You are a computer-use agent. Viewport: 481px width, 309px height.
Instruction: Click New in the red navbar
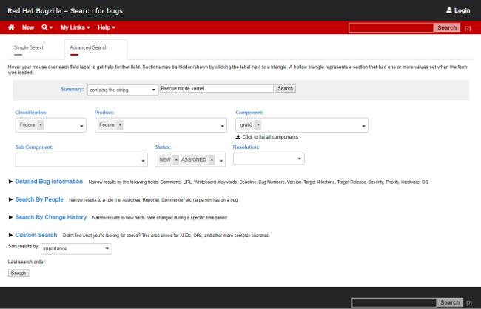click(x=28, y=27)
